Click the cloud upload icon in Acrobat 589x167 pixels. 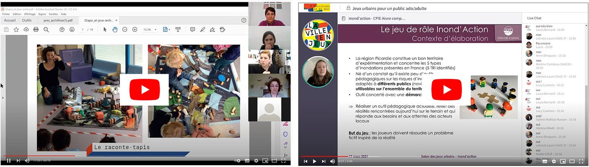point(26,29)
